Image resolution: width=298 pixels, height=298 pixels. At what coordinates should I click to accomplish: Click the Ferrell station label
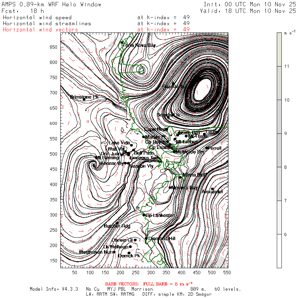pyautogui.click(x=215, y=148)
